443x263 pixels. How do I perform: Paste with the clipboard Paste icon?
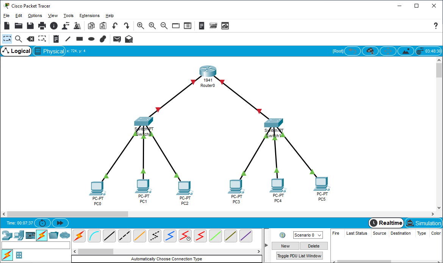[x=103, y=26]
